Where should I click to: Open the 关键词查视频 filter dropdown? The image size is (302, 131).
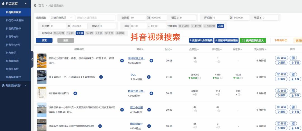62,18
